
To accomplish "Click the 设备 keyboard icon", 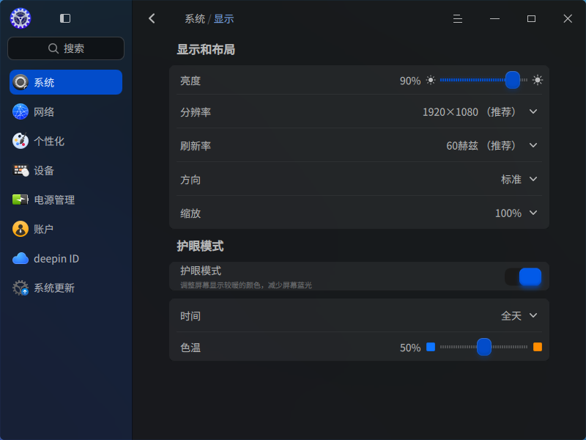I will click(21, 170).
